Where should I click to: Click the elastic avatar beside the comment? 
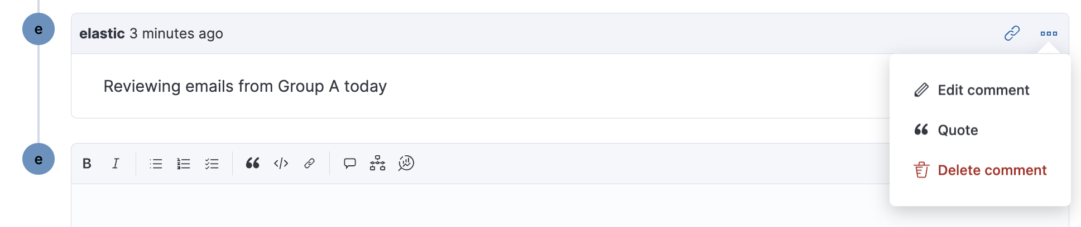(39, 29)
